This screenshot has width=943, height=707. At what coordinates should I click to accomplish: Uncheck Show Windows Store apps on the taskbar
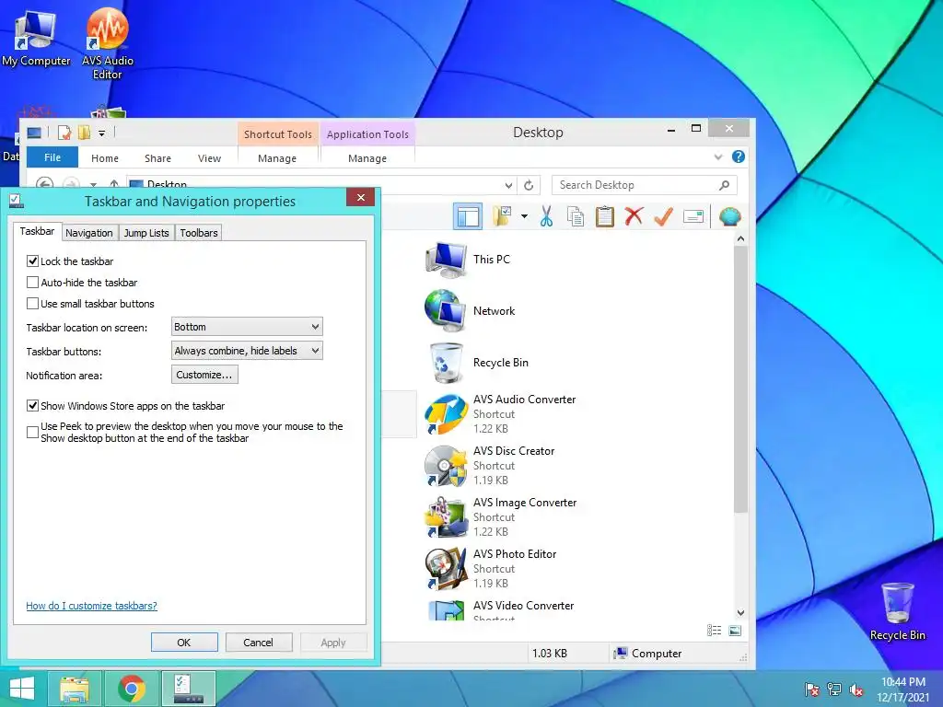point(32,406)
